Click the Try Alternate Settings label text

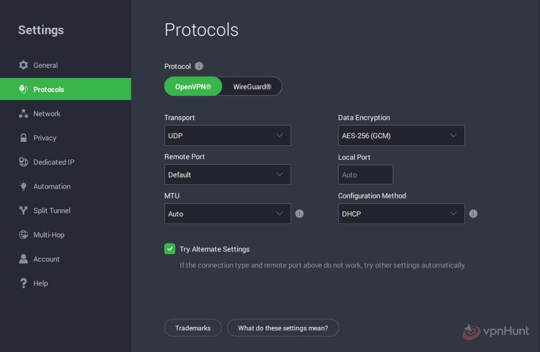(215, 249)
